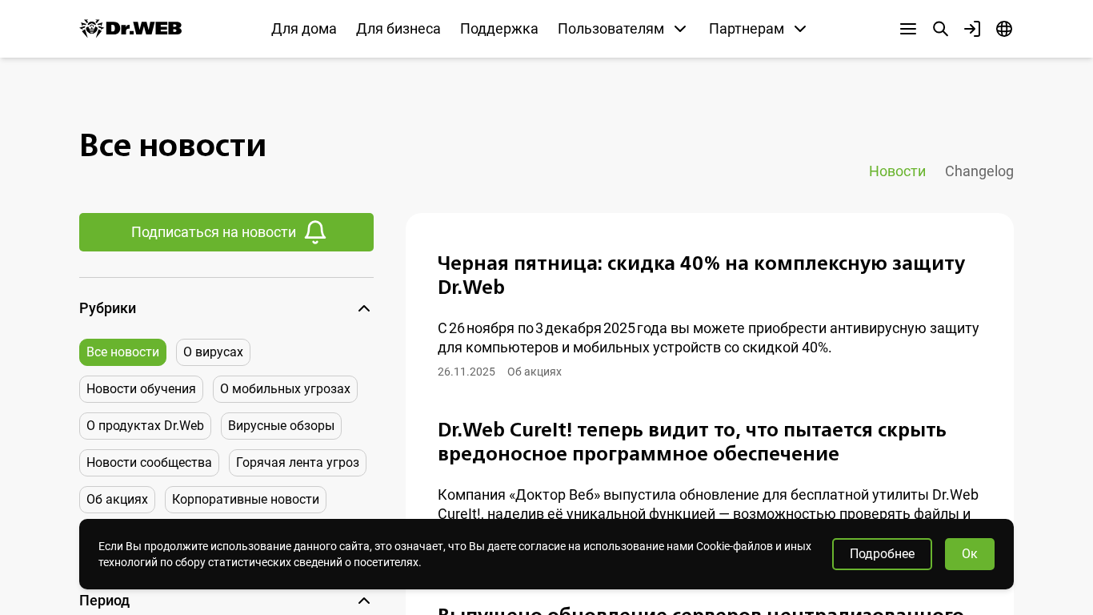Filter by Новости сообщества category
Viewport: 1093px width, 615px height.
(149, 463)
